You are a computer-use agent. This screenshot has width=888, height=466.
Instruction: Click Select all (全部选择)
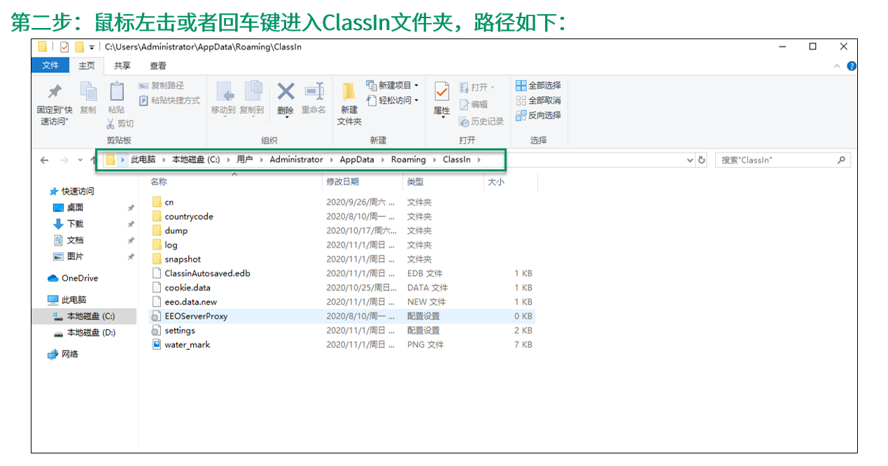pyautogui.click(x=538, y=85)
